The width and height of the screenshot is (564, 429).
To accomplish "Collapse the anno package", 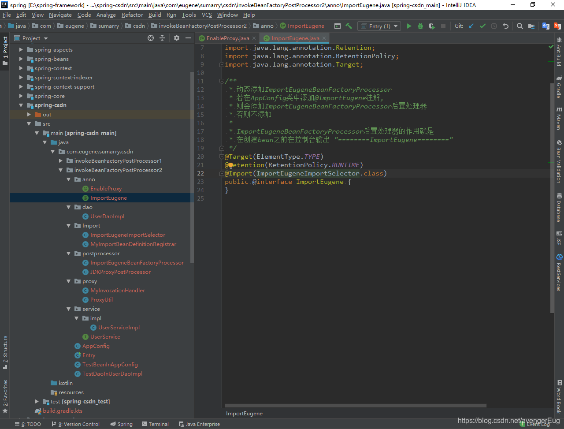I will click(68, 179).
